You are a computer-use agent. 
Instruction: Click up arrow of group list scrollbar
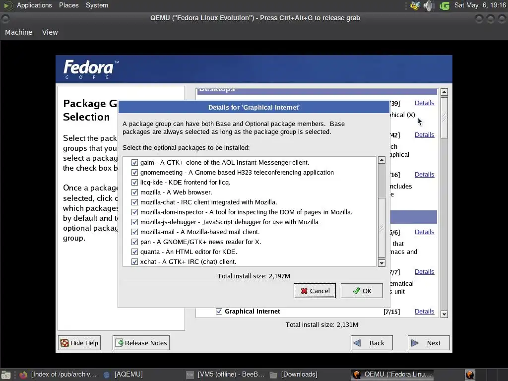pyautogui.click(x=444, y=92)
